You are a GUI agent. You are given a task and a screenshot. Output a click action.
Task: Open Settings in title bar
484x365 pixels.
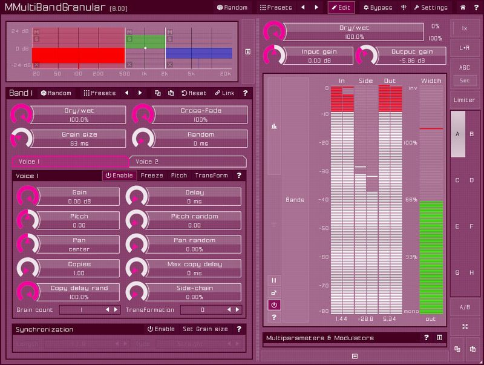tap(431, 7)
